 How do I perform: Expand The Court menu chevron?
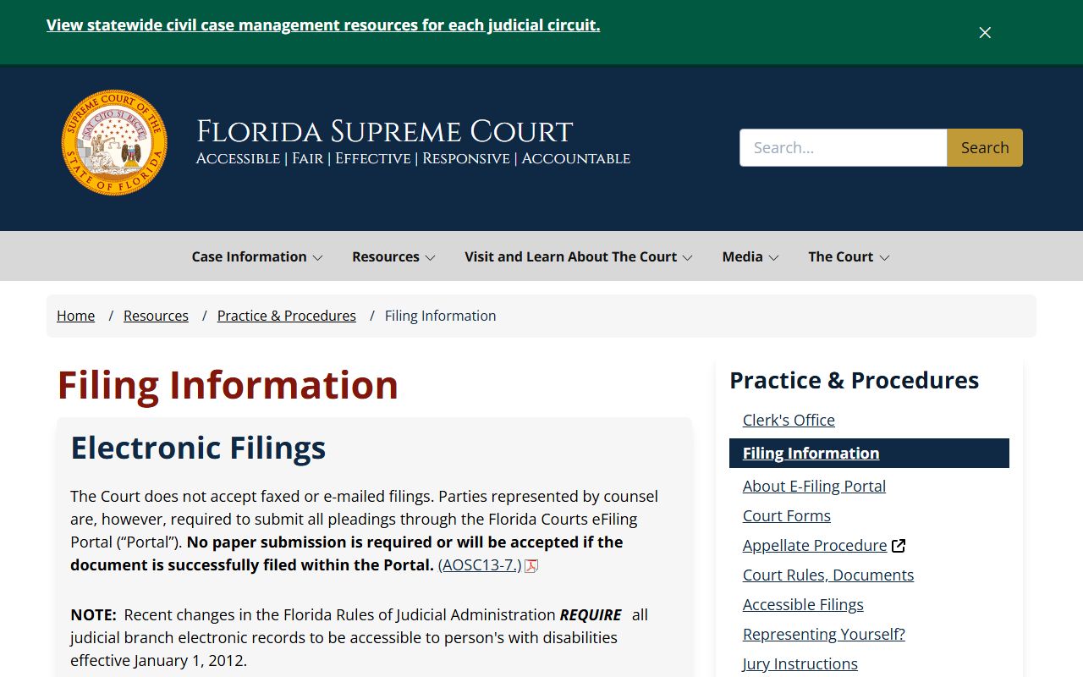point(884,257)
